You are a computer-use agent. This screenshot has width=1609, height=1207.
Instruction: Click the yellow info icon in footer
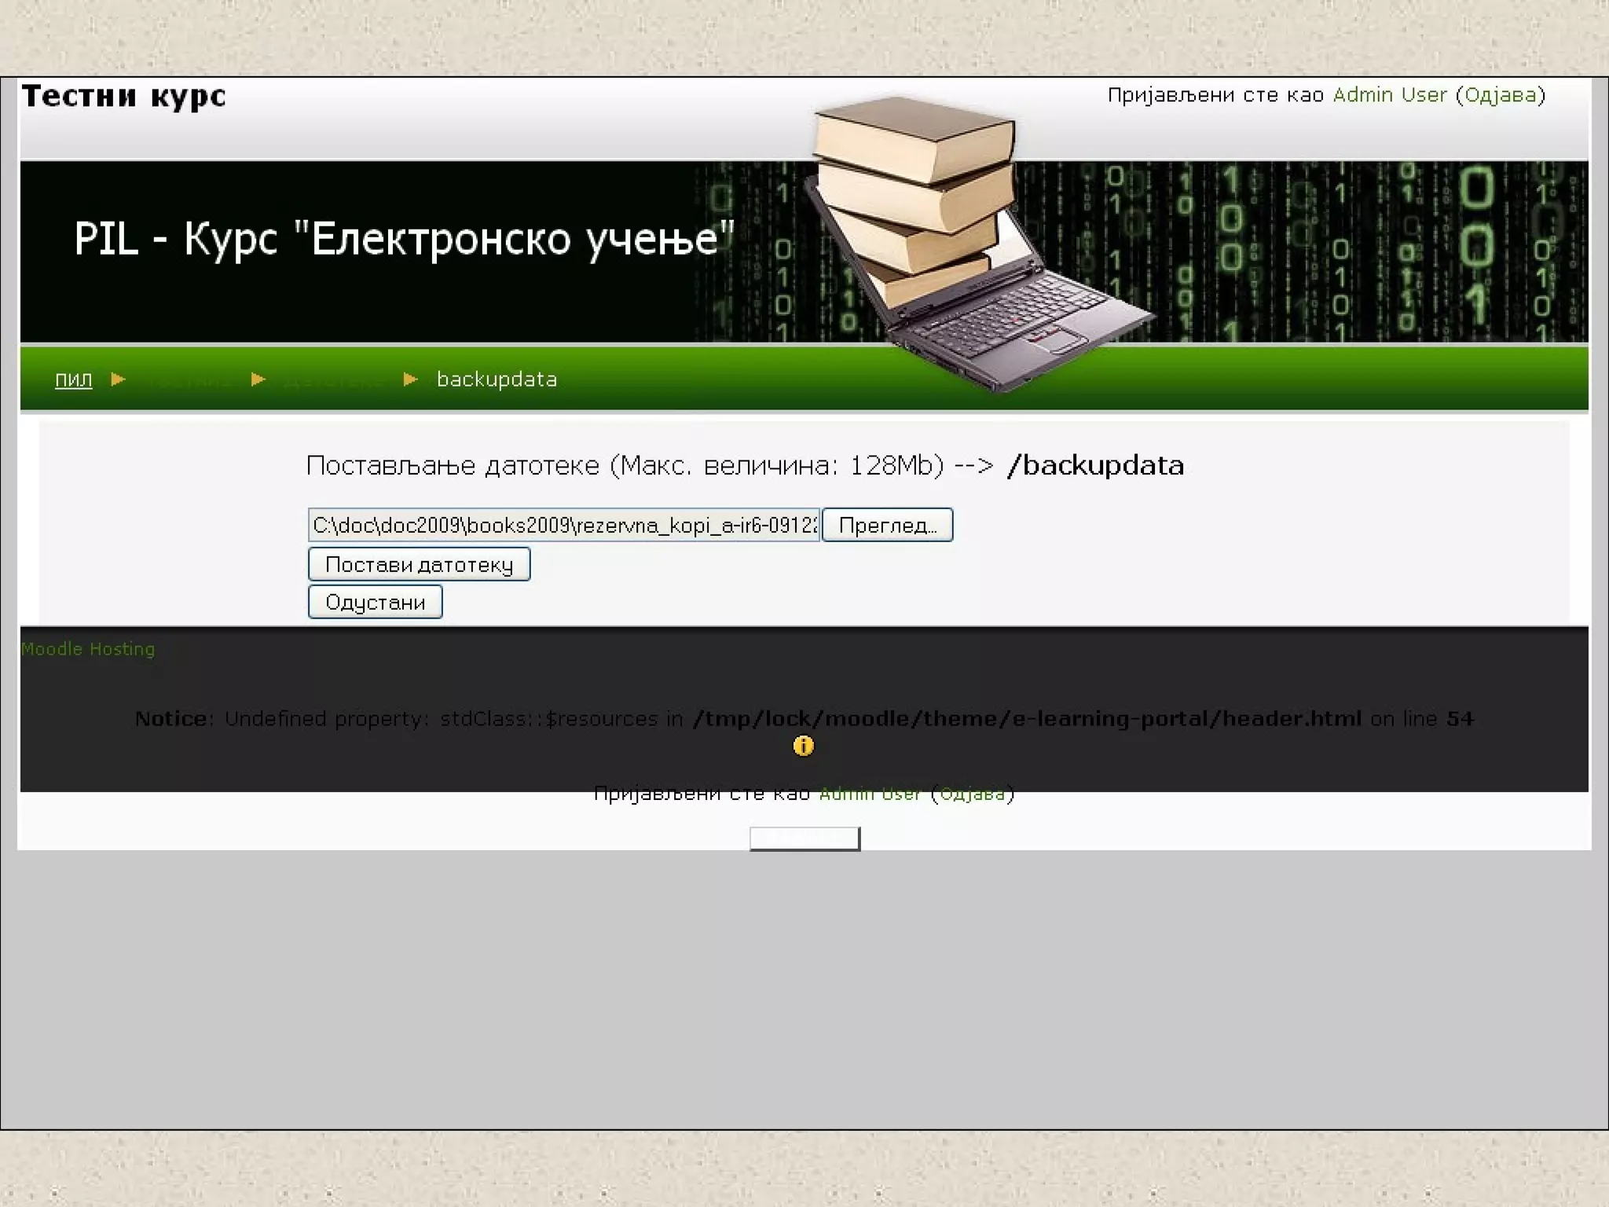coord(803,746)
